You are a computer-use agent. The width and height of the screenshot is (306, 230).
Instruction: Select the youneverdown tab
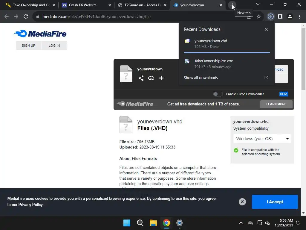(197, 5)
